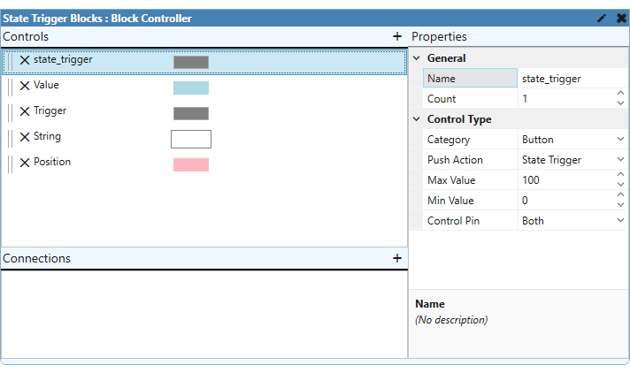This screenshot has width=630, height=388.
Task: Collapse the Control Type section
Action: tap(417, 119)
